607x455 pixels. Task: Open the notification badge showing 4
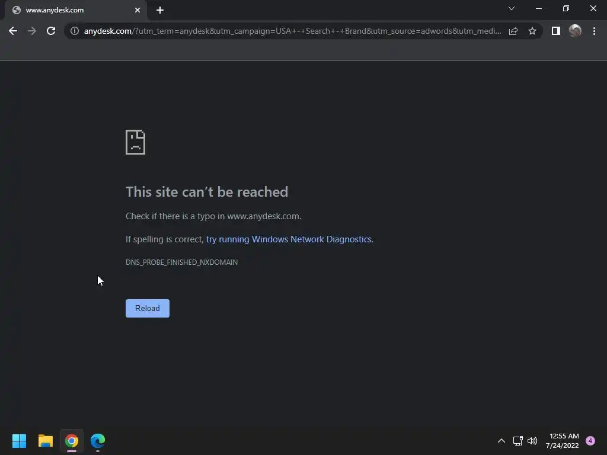point(590,441)
